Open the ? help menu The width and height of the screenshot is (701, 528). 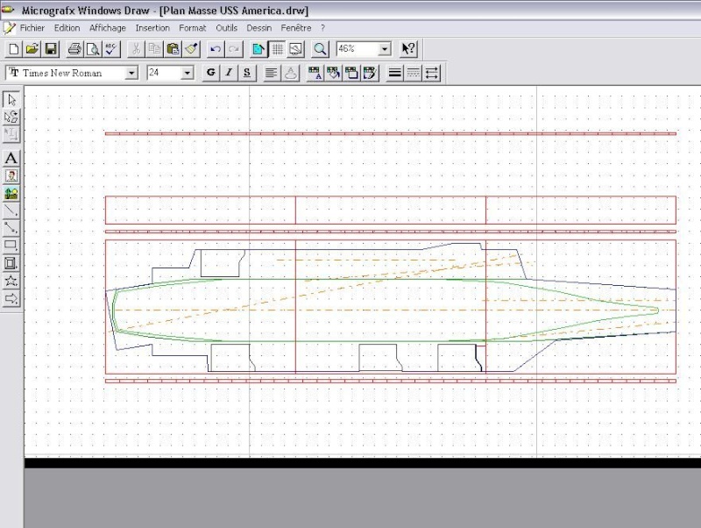click(322, 28)
